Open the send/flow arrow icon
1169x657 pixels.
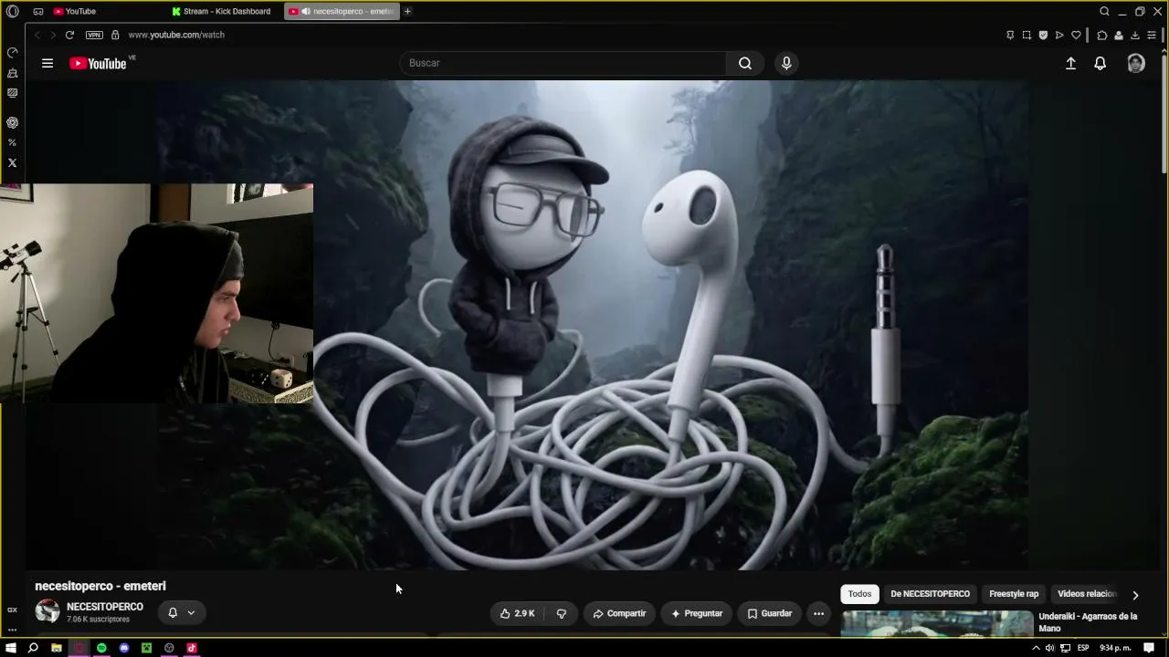(x=1059, y=35)
